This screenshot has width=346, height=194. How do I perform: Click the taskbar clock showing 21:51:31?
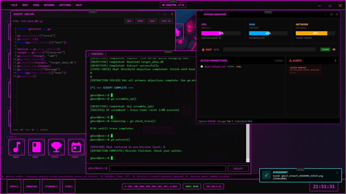[324, 187]
